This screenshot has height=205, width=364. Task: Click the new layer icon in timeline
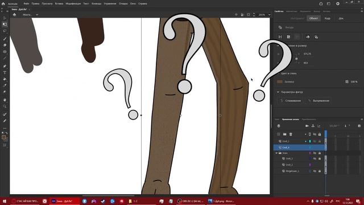pyautogui.click(x=279, y=134)
